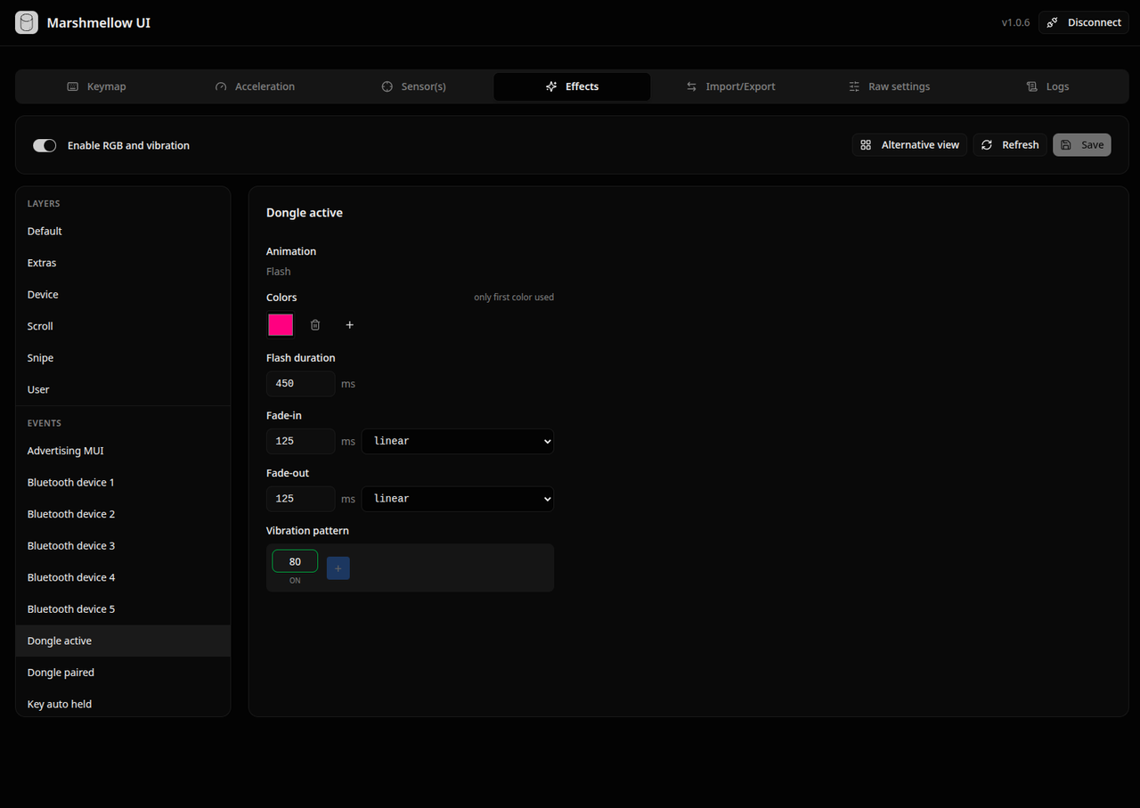Open the pink color swatch picker

(281, 325)
